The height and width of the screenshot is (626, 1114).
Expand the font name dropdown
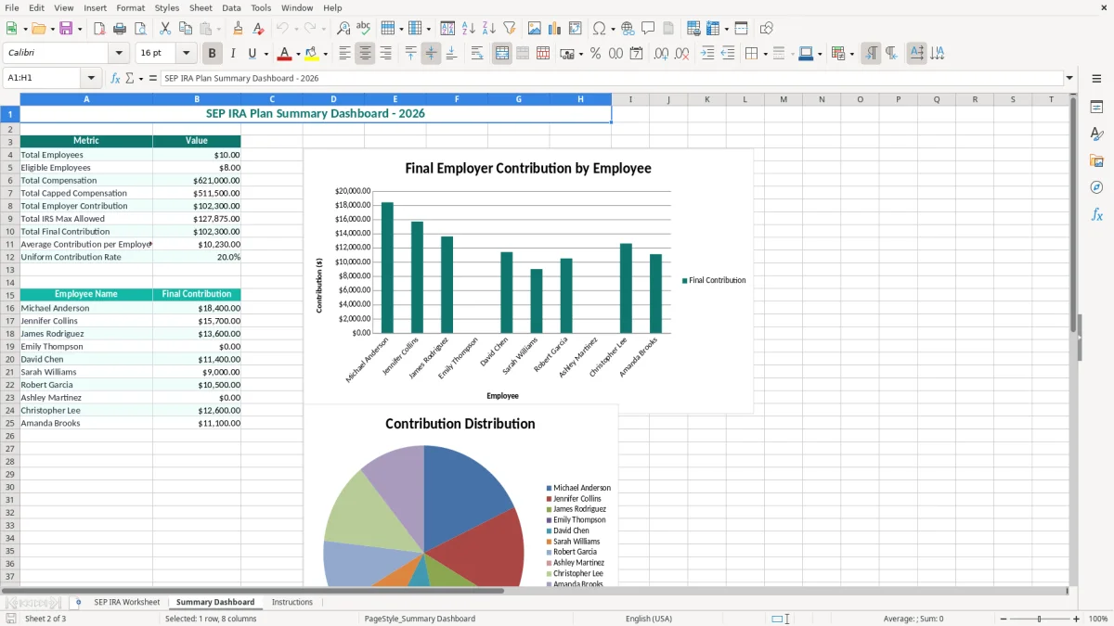tap(118, 54)
